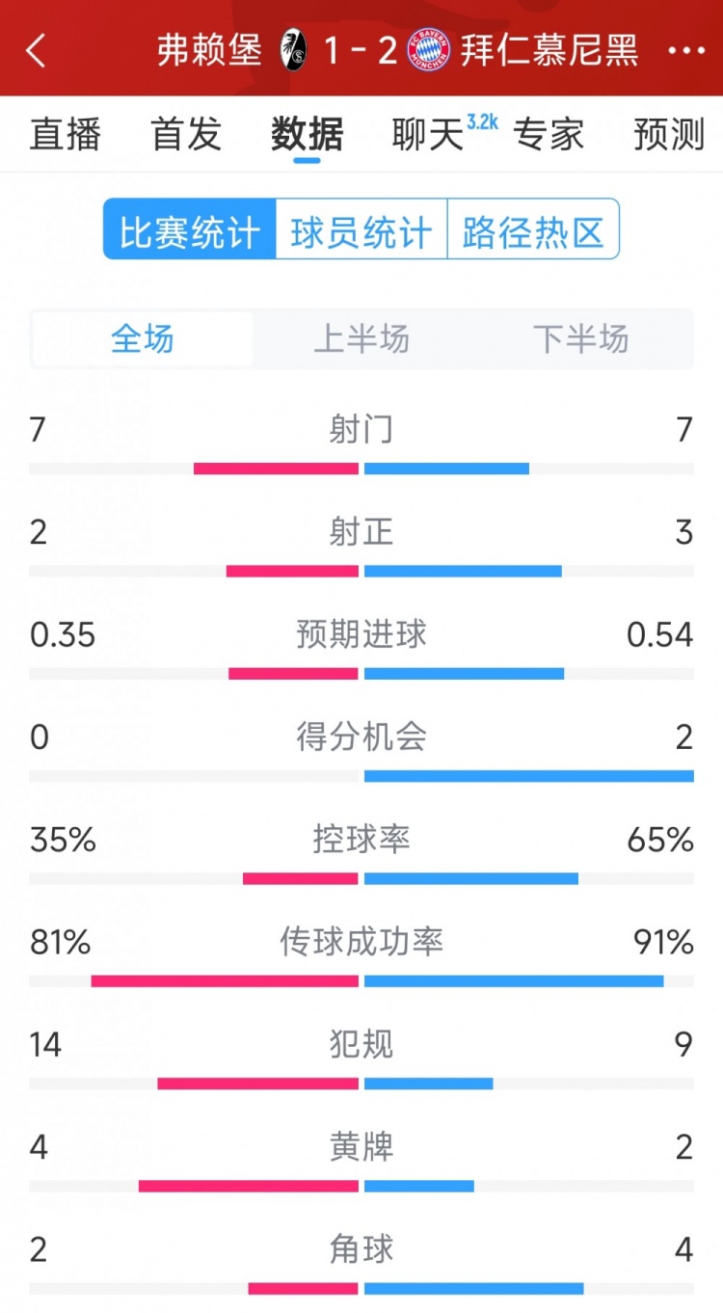
Task: Open the 聊天 chat tab
Action: (429, 134)
